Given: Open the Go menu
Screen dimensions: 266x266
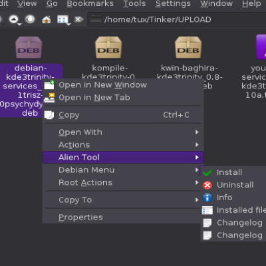Looking at the screenshot, I should 52,3.
